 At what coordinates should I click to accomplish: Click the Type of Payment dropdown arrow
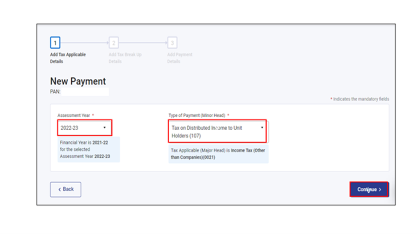click(x=262, y=127)
